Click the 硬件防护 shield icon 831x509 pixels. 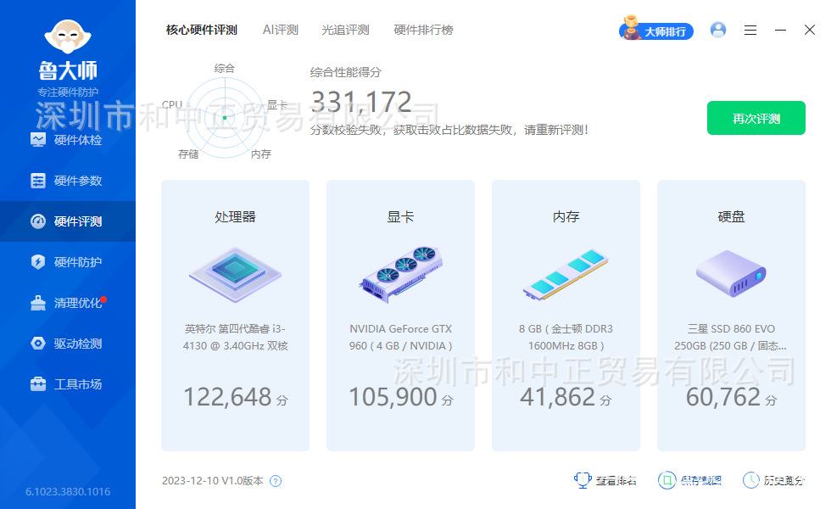point(38,262)
